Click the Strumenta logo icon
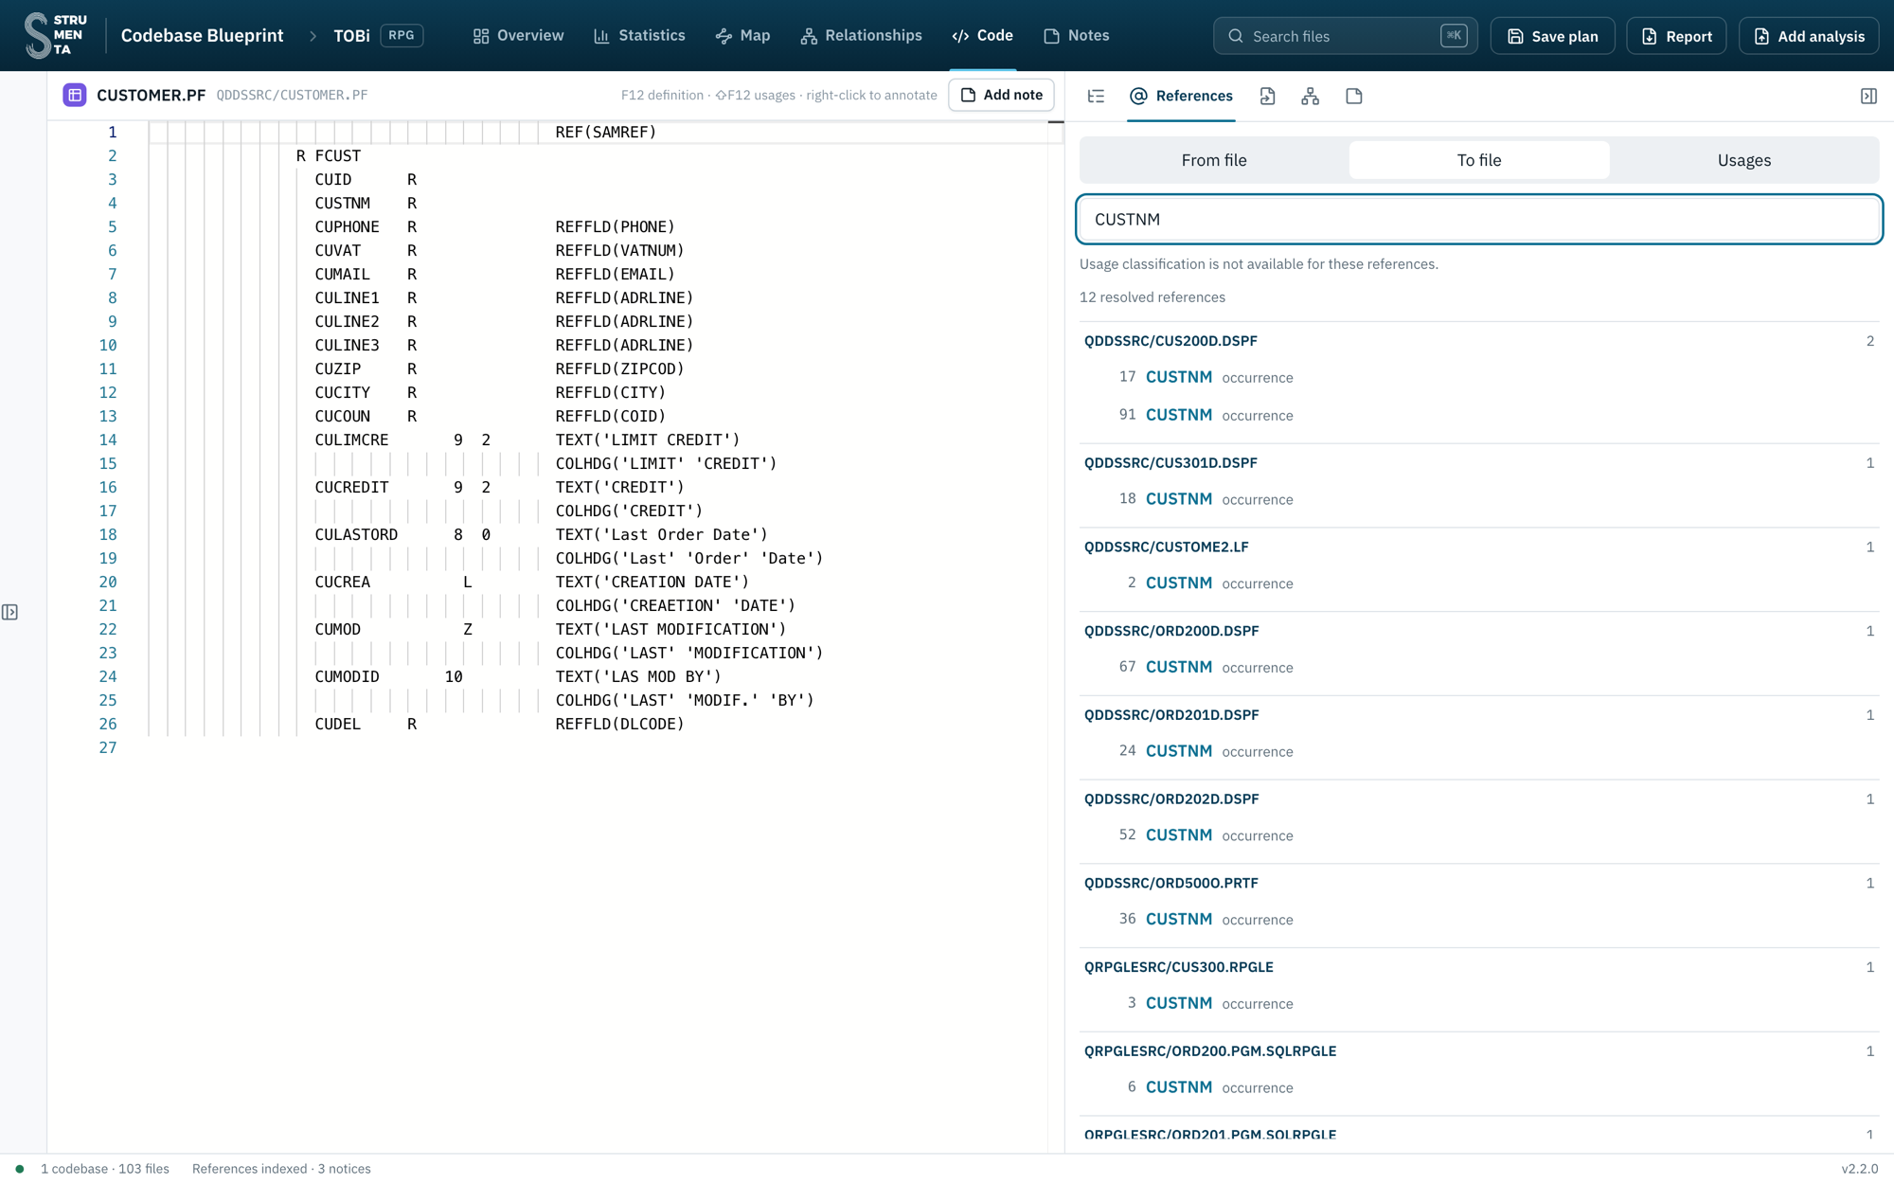The width and height of the screenshot is (1894, 1184). (x=55, y=35)
